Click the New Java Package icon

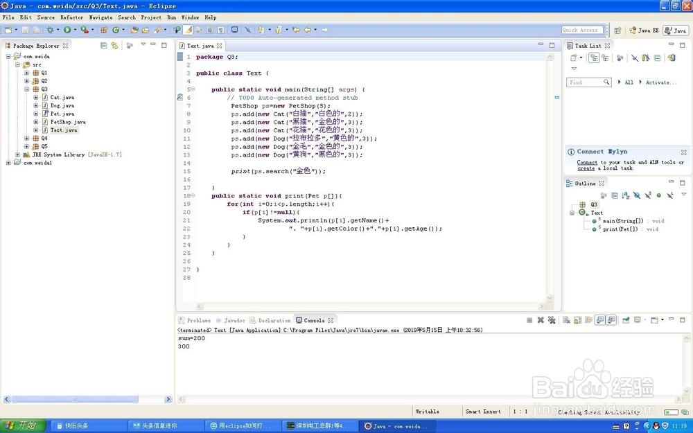tap(104, 30)
